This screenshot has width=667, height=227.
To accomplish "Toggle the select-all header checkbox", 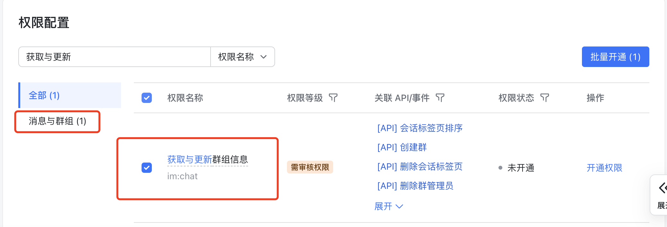I will (147, 98).
